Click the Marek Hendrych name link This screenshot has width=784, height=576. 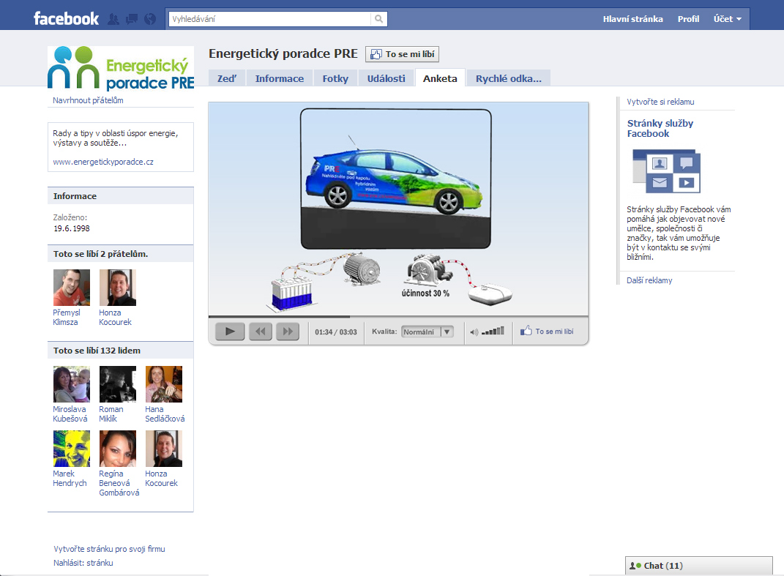[70, 479]
